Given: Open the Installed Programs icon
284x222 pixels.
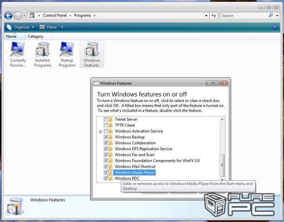Looking at the screenshot, I should pyautogui.click(x=43, y=54).
